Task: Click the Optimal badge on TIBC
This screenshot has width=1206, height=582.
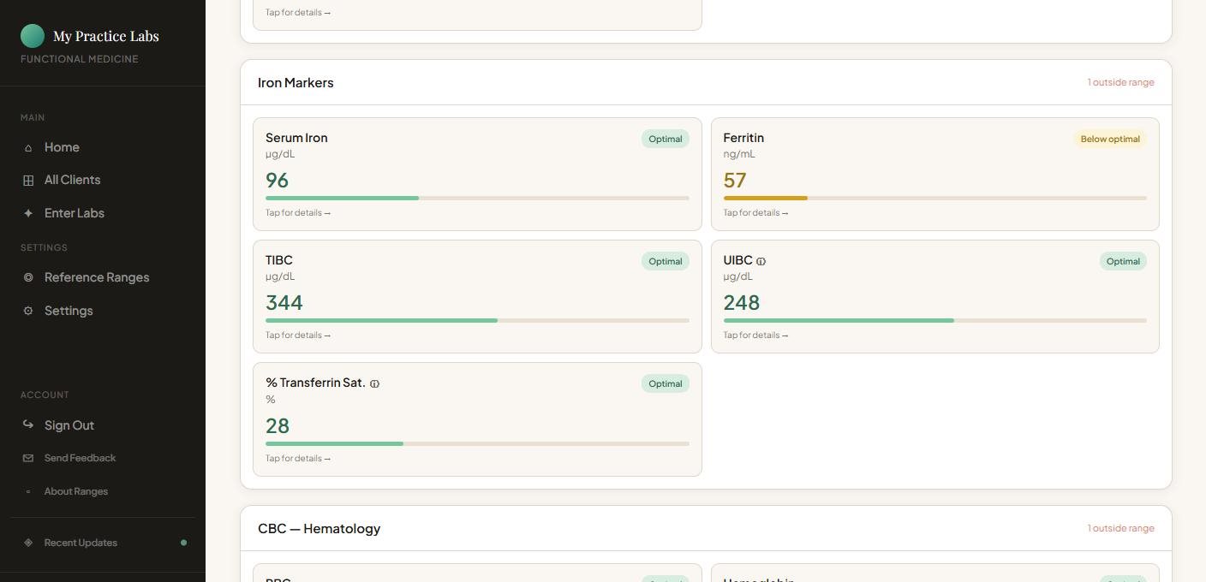Action: [666, 261]
